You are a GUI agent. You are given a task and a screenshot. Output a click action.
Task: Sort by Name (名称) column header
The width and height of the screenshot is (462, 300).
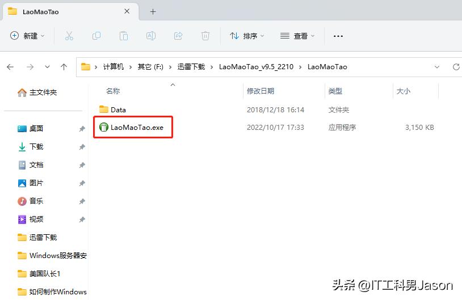[x=113, y=91]
